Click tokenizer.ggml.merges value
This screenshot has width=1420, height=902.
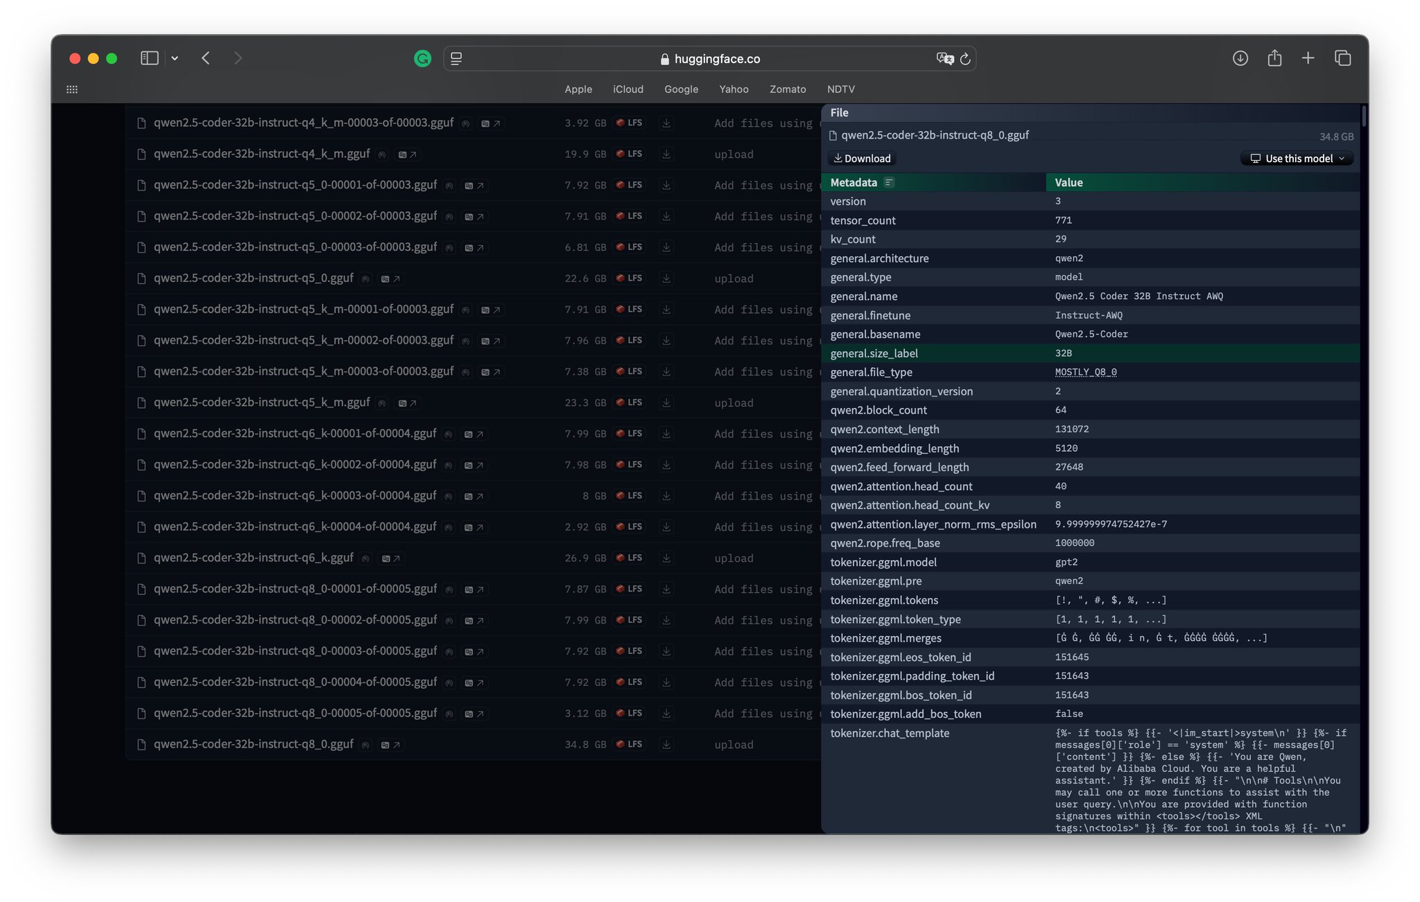coord(1161,638)
